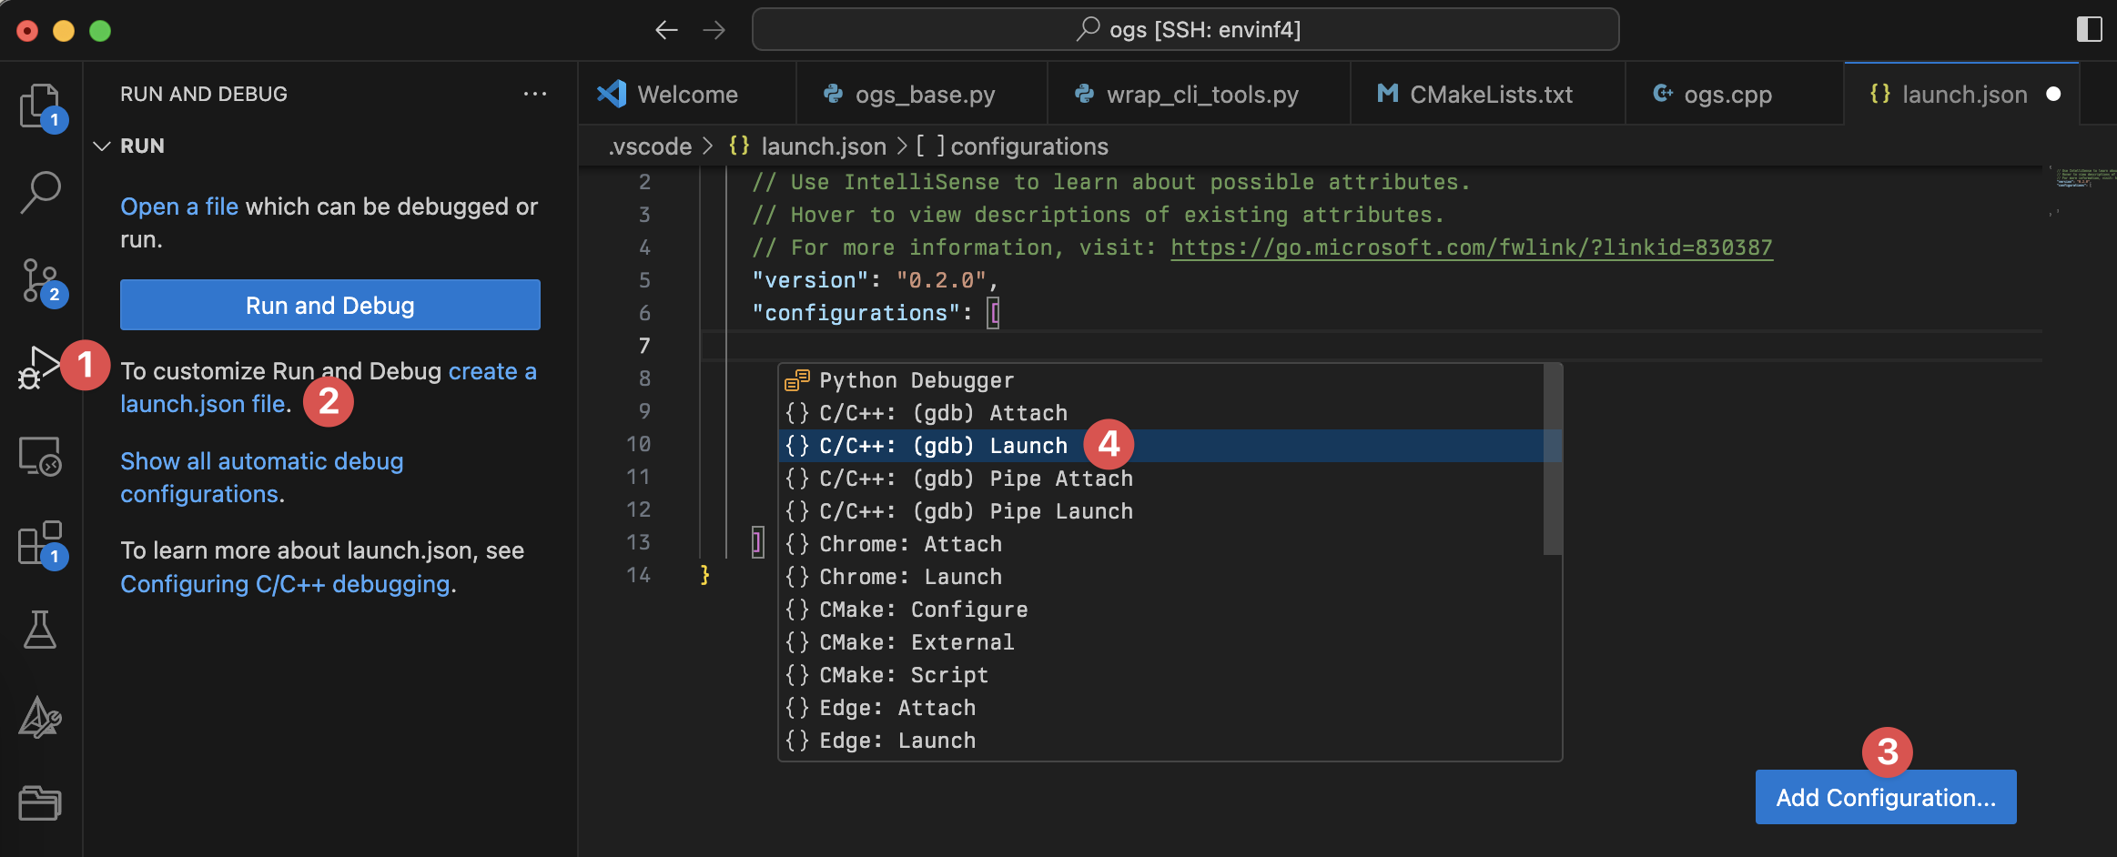2117x857 pixels.
Task: Switch to the CMakeLists.txt tab
Action: tap(1490, 94)
